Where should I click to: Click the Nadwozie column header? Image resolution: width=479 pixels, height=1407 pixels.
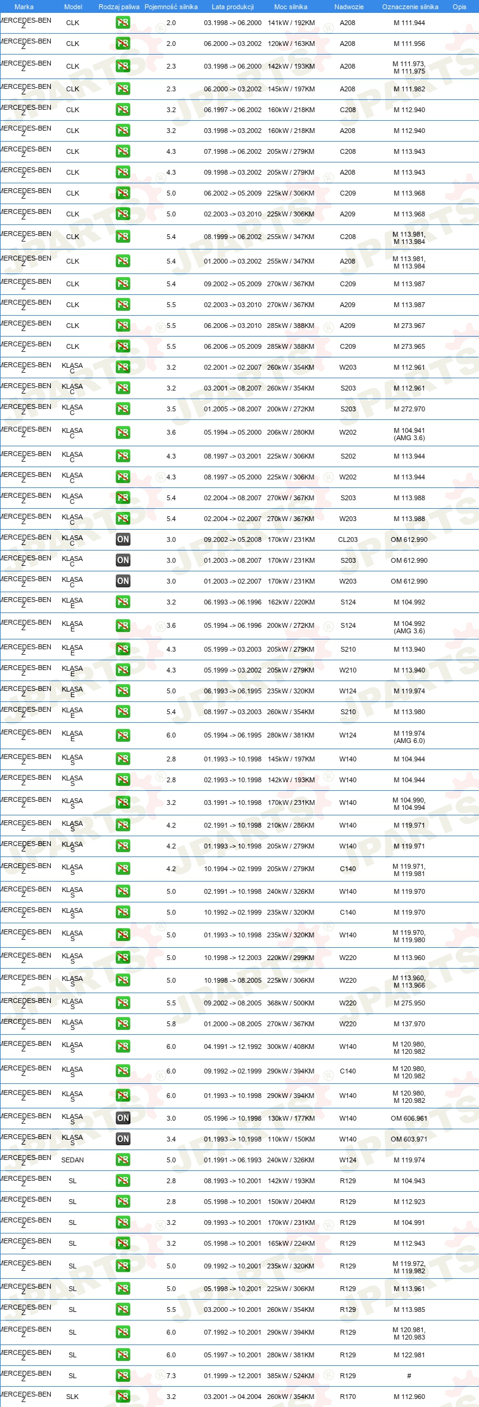tap(349, 7)
